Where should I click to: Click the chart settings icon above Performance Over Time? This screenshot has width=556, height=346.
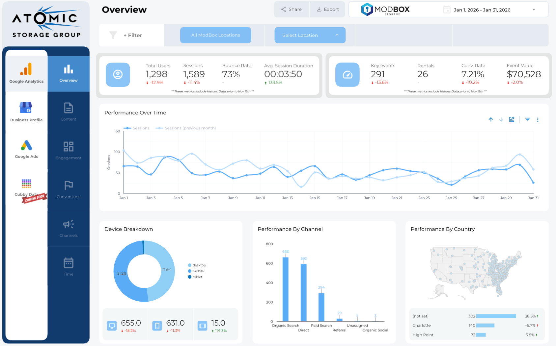512,119
